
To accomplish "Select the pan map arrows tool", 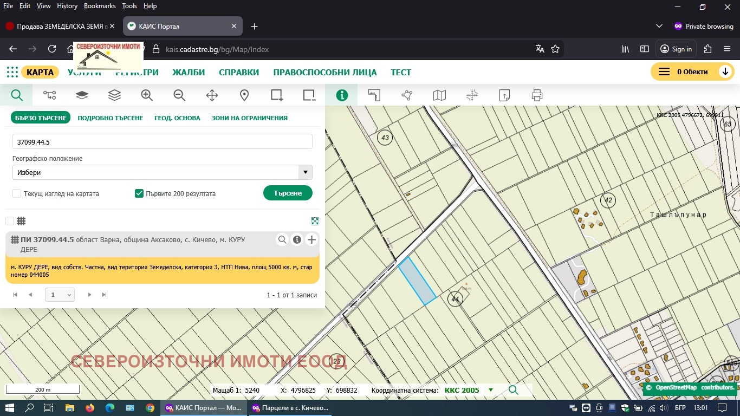I will pos(212,95).
